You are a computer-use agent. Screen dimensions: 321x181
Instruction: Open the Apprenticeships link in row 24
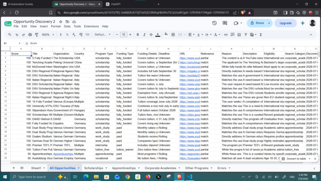63,154
